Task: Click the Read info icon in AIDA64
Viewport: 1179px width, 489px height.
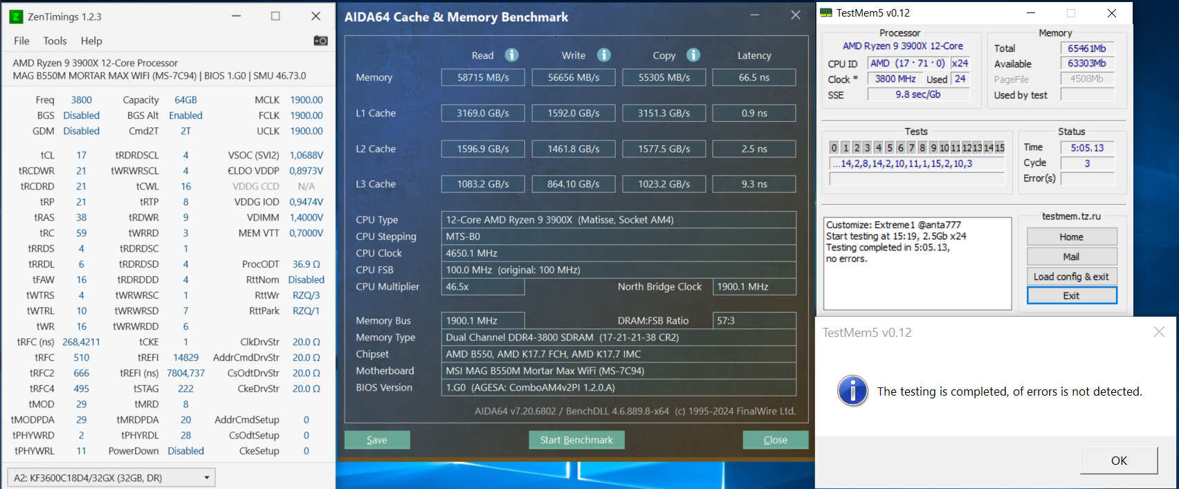Action: (511, 55)
